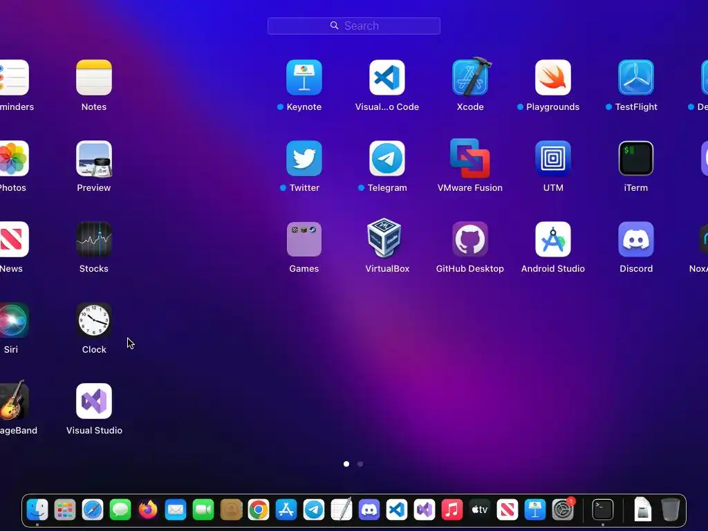708x531 pixels.
Task: Launch Google Chrome from the Dock
Action: [x=259, y=510]
